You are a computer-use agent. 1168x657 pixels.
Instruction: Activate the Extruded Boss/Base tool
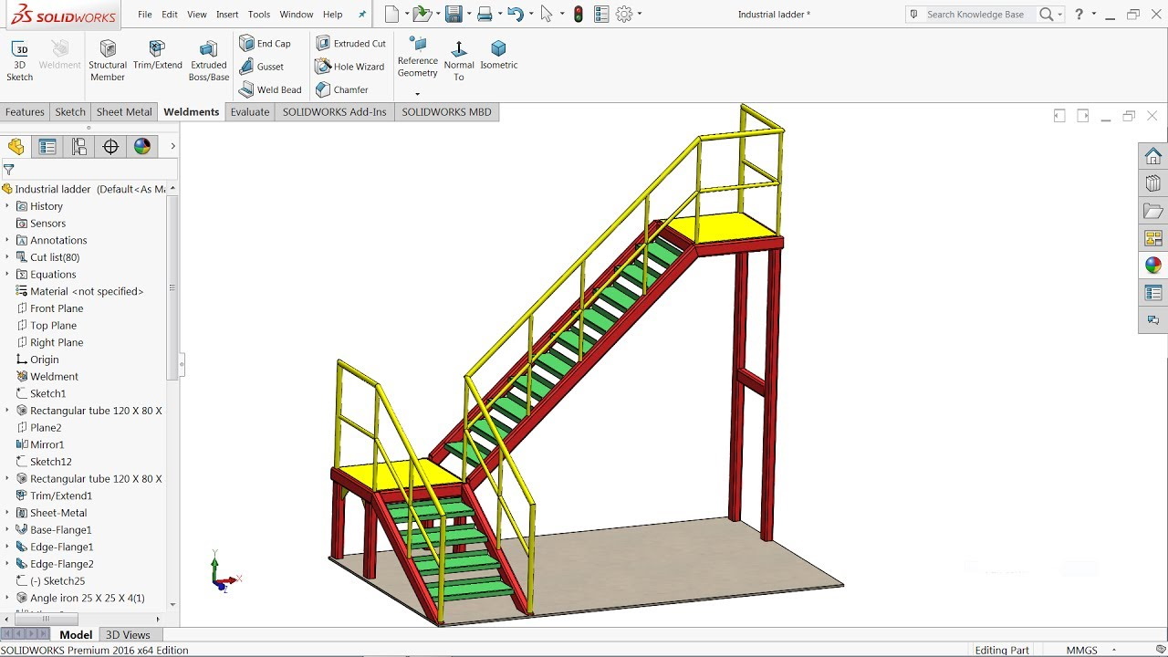(x=208, y=58)
